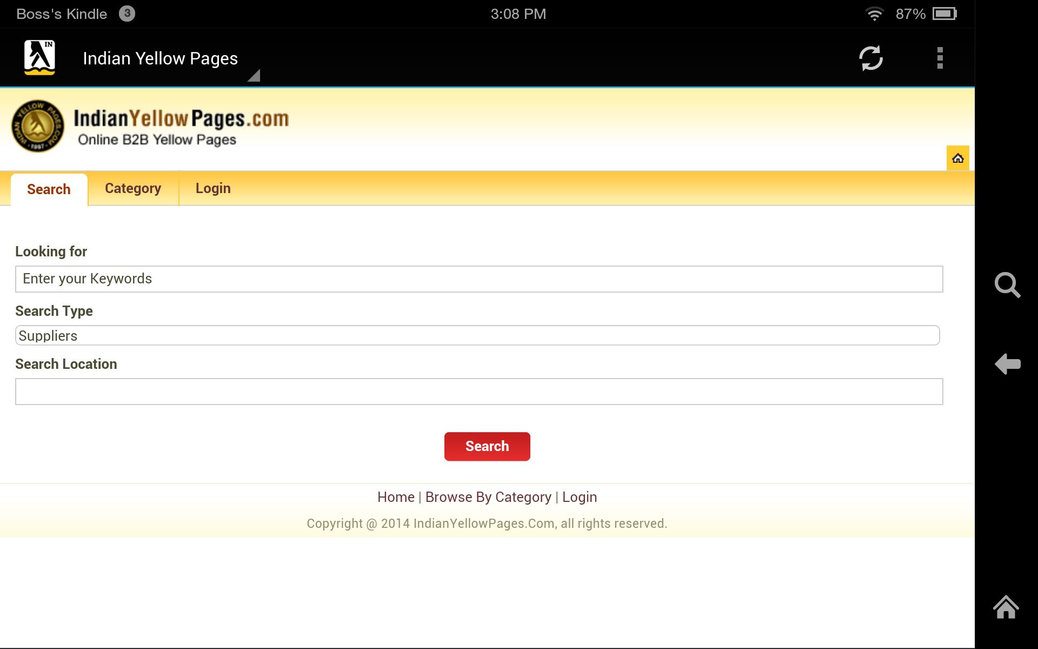Open the Keywords input field dropdown
Screen dimensions: 1038x649
click(479, 278)
